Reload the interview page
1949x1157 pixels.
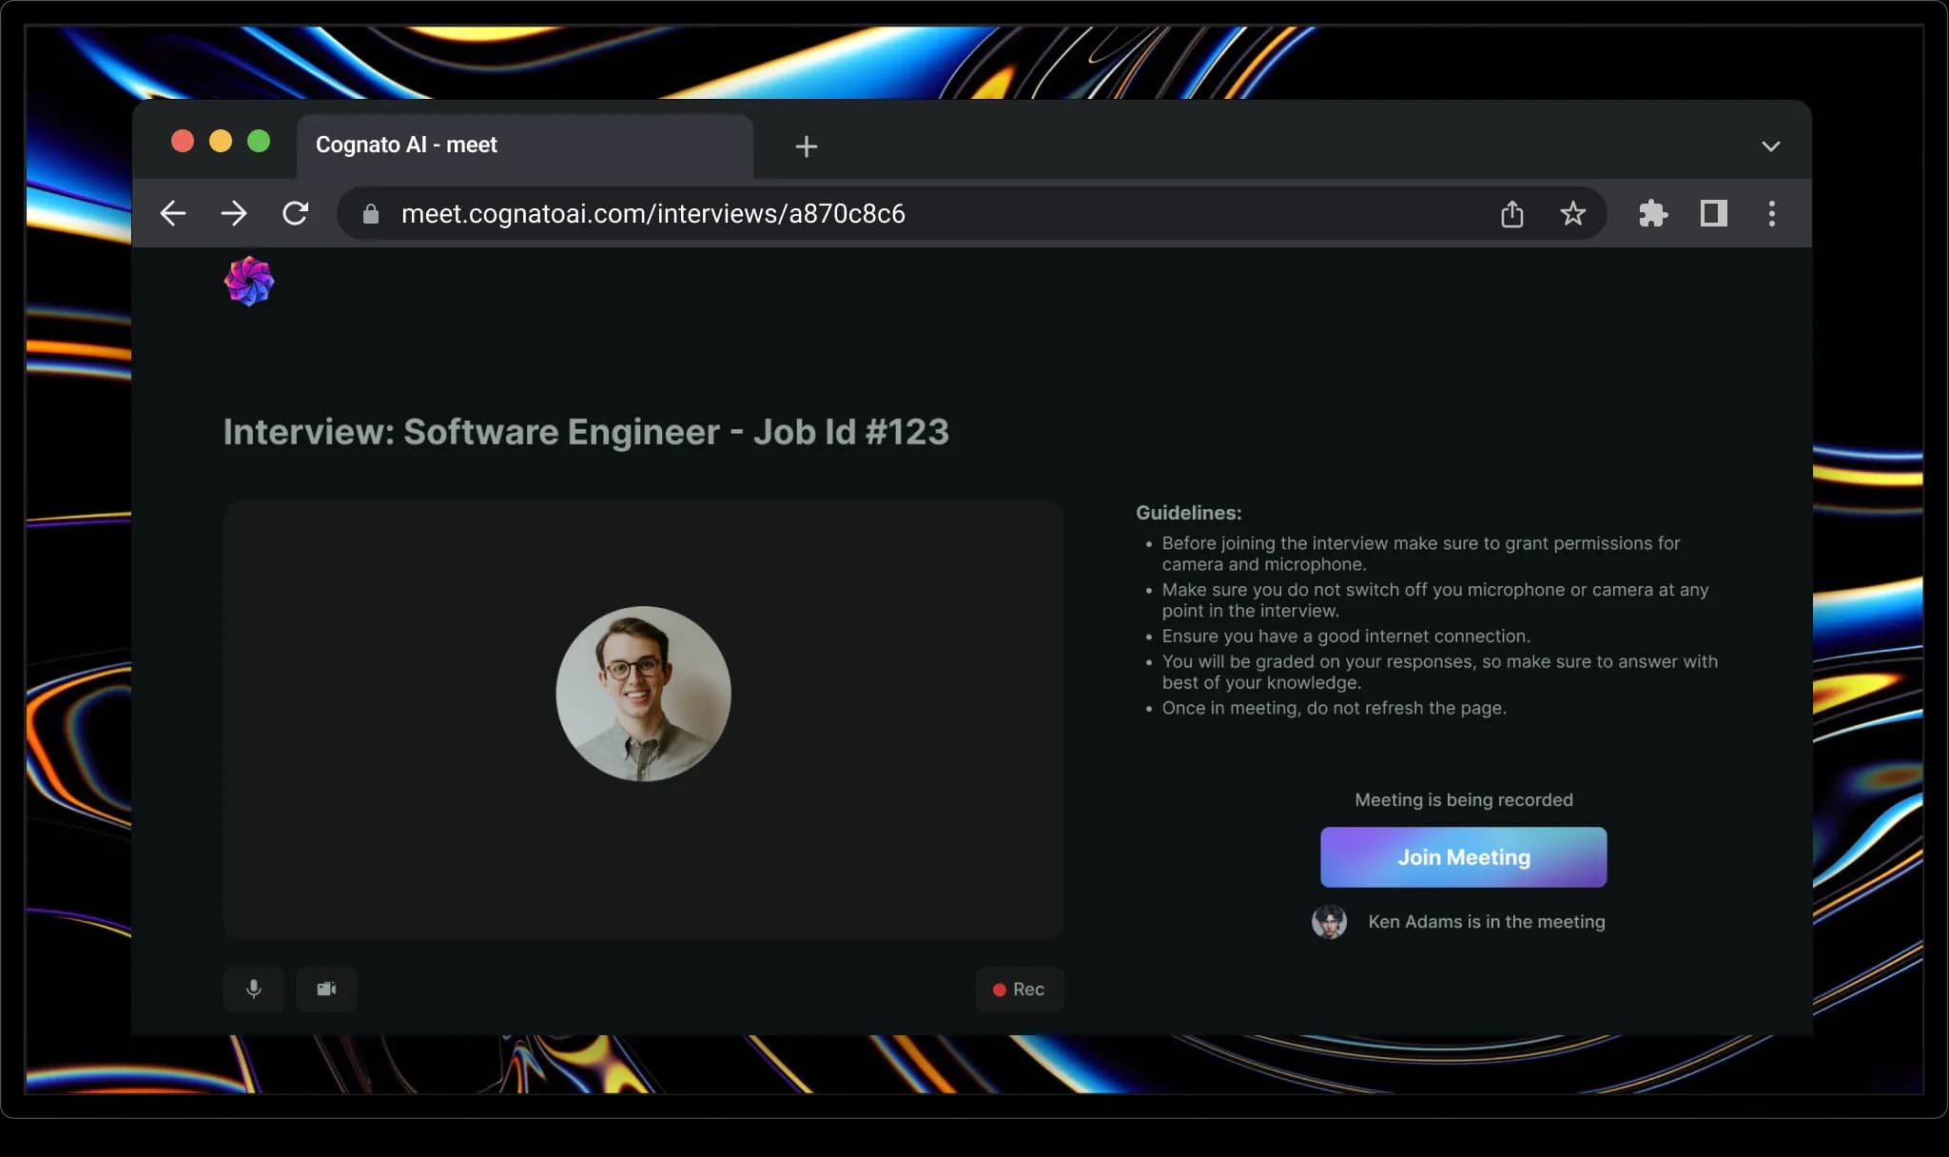click(x=296, y=213)
